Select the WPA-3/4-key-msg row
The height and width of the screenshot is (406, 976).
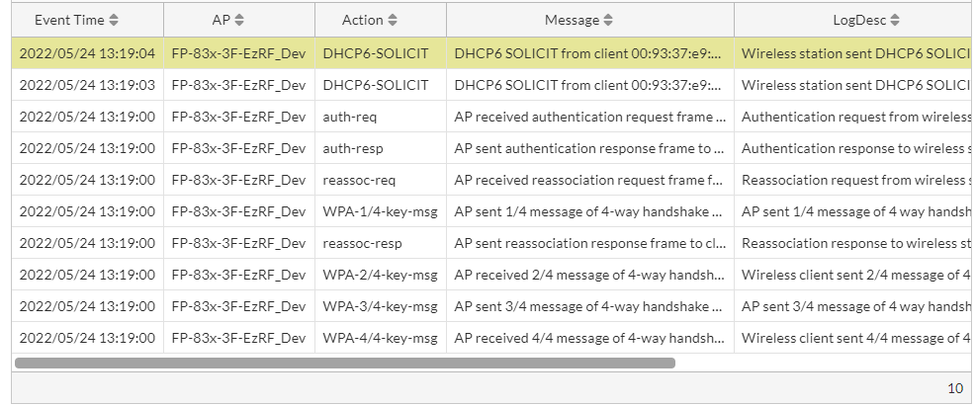pos(380,306)
